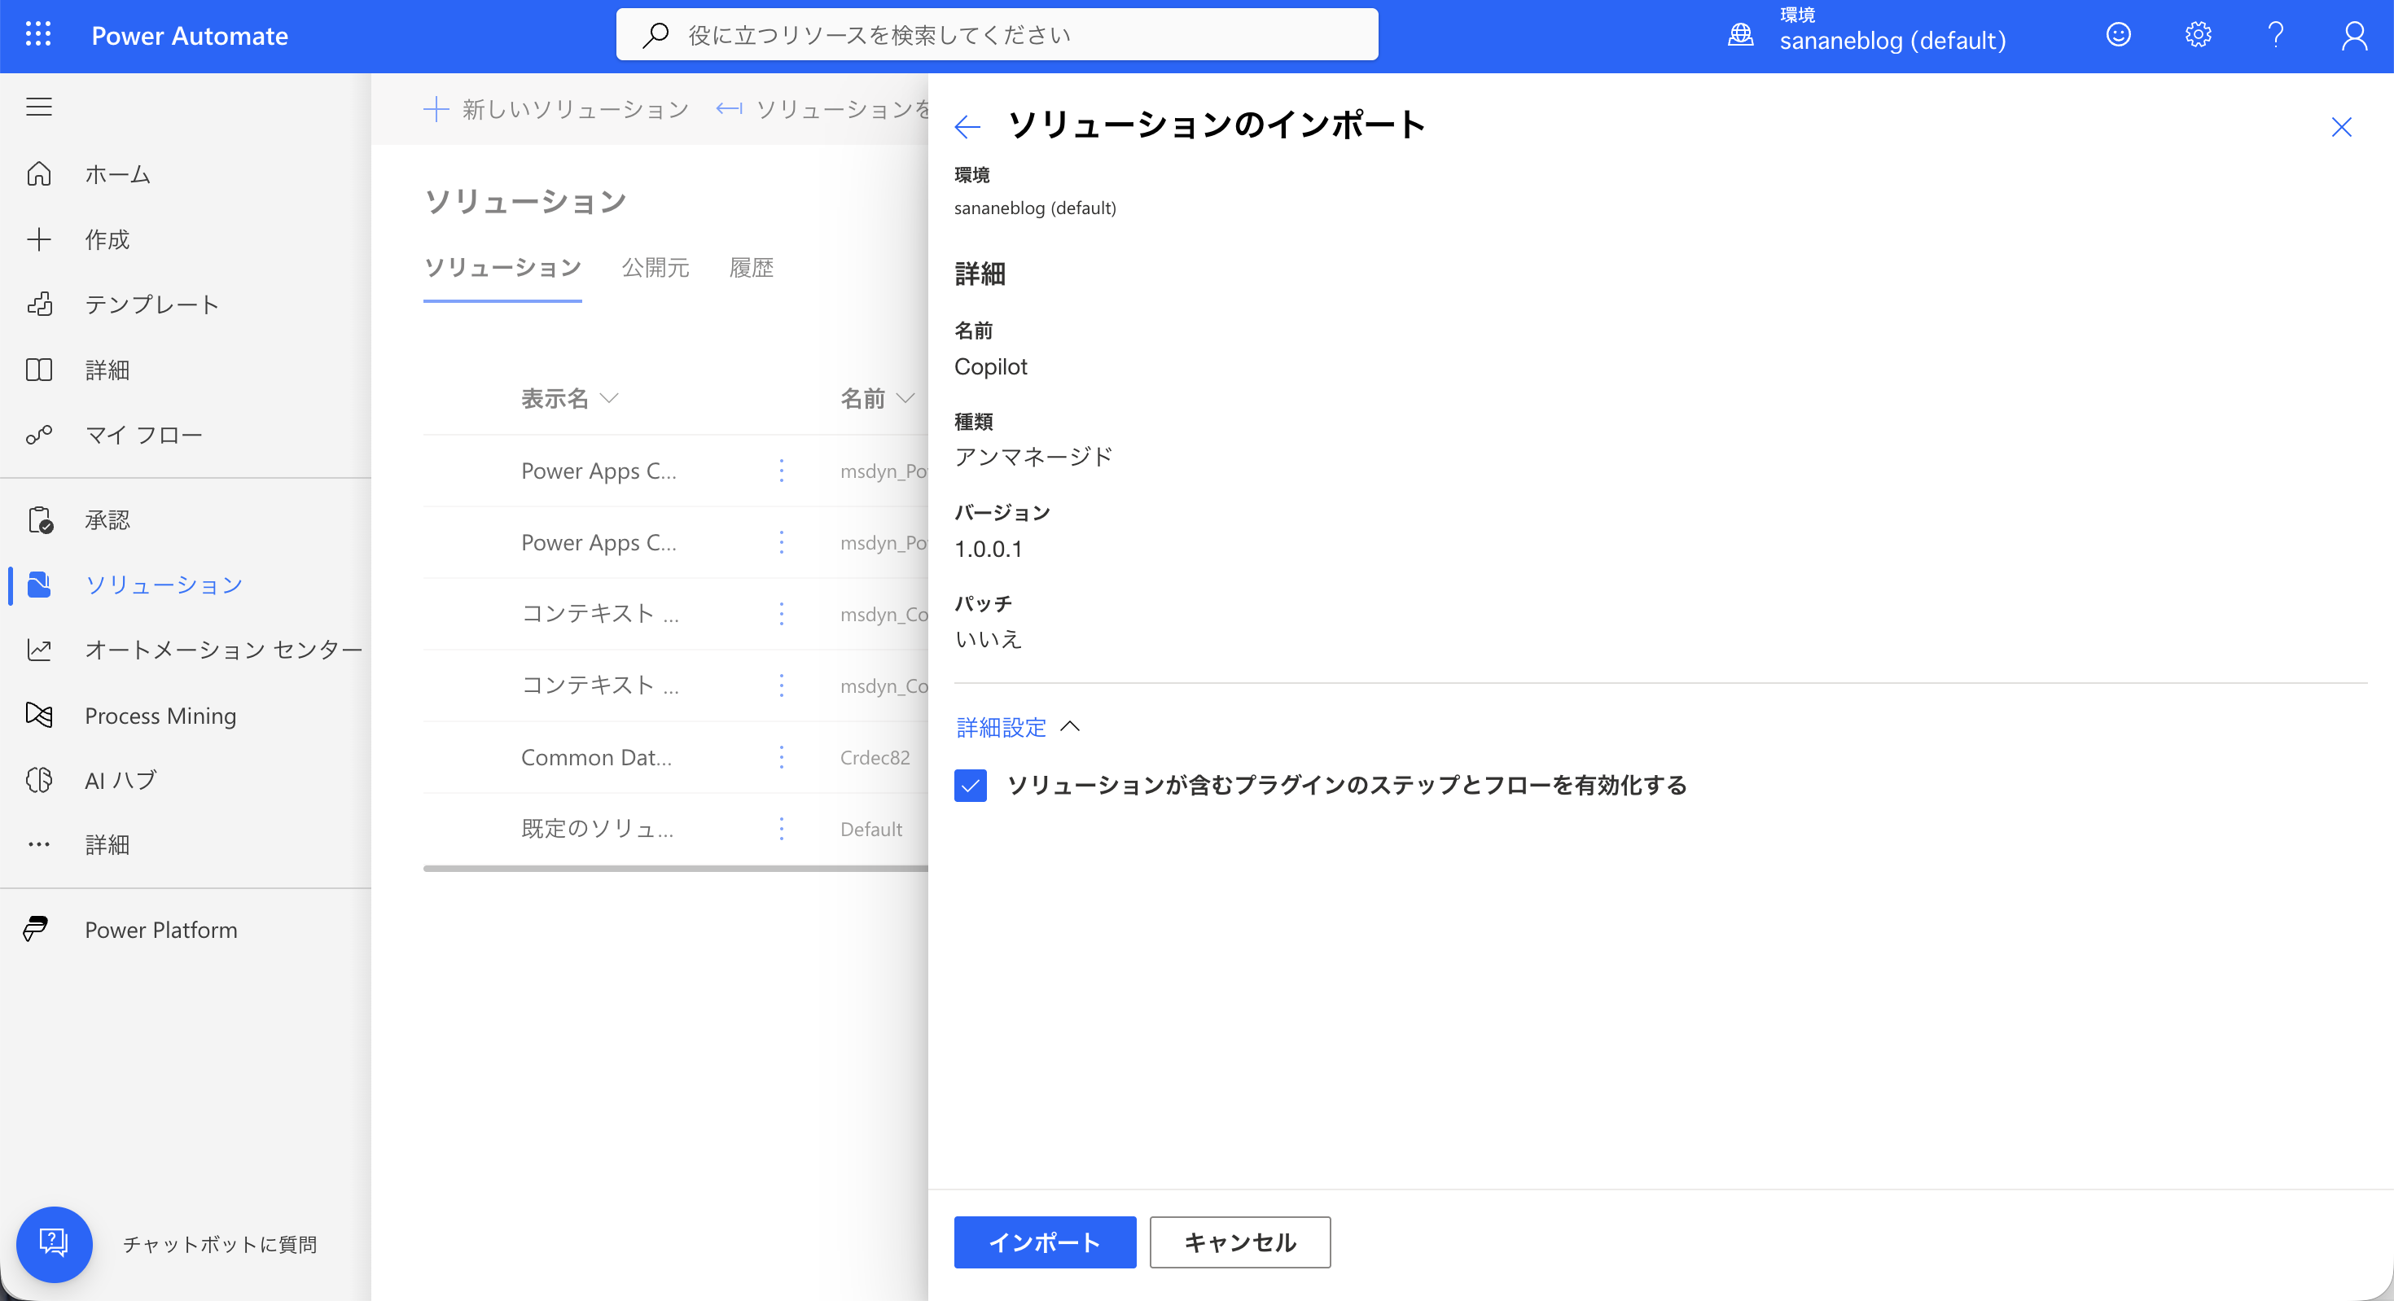Click the plus icon next to 作成

pos(39,239)
